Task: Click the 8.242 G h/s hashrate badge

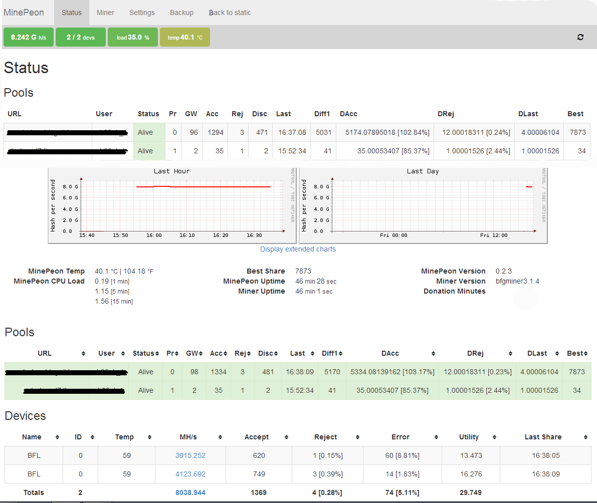Action: pyautogui.click(x=29, y=37)
